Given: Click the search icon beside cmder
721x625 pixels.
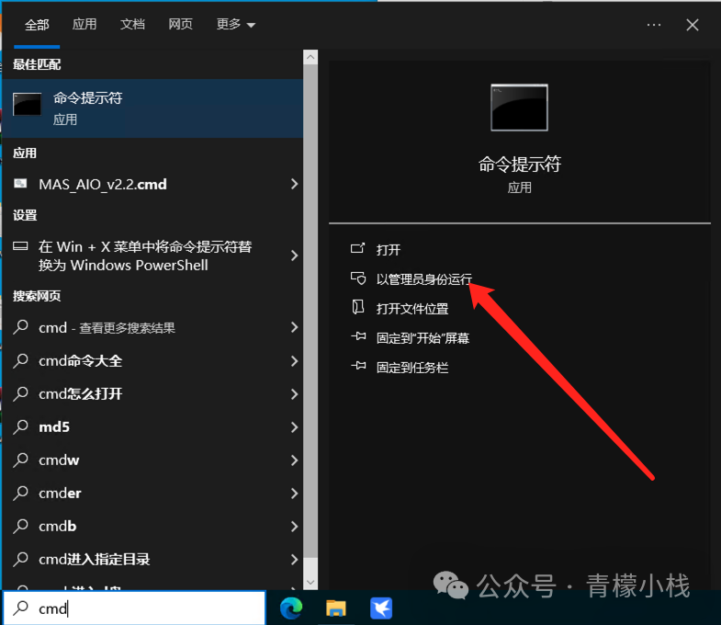Looking at the screenshot, I should pos(20,493).
